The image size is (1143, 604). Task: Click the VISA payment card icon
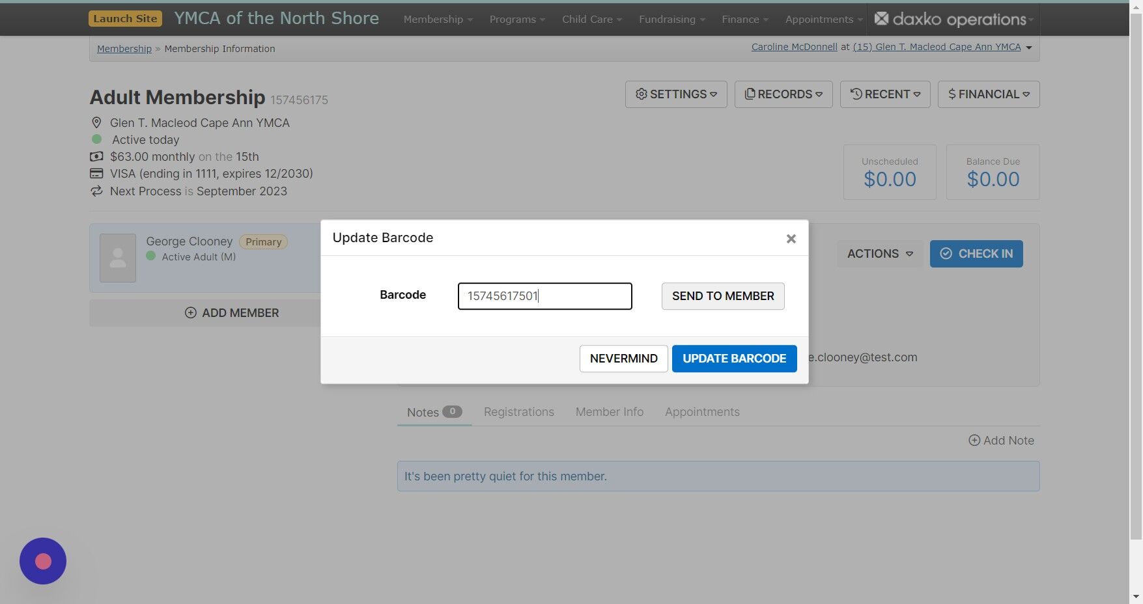click(x=96, y=173)
